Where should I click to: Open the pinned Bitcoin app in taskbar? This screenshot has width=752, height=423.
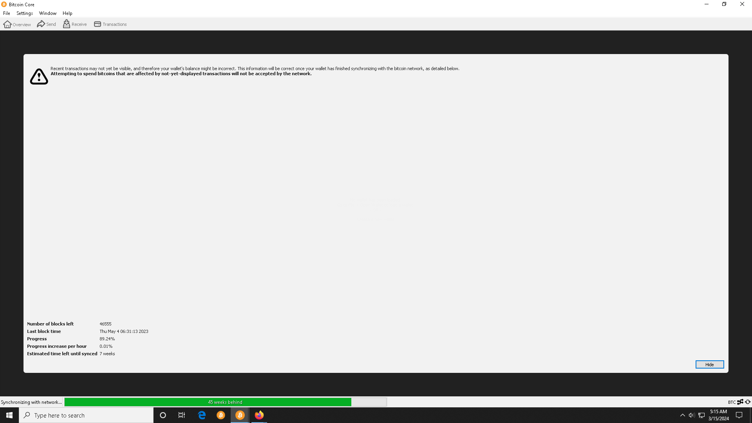tap(221, 415)
